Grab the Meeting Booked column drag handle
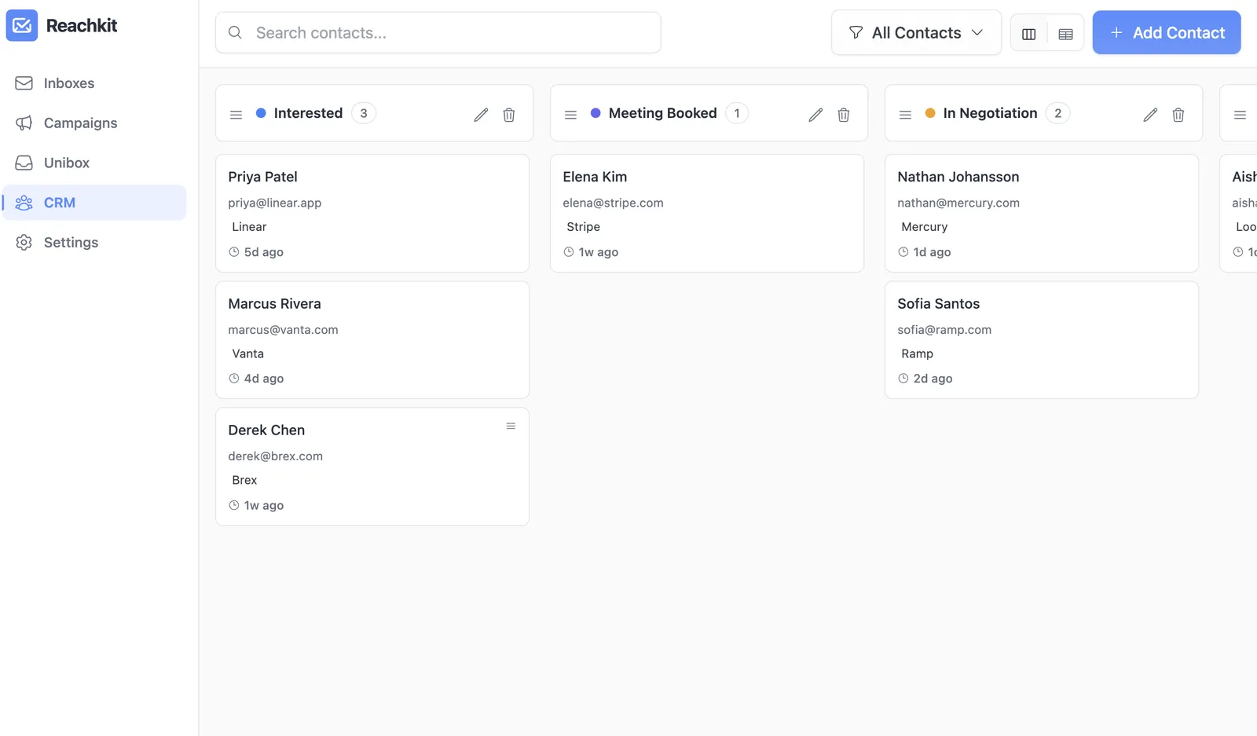This screenshot has height=736, width=1257. (x=570, y=115)
